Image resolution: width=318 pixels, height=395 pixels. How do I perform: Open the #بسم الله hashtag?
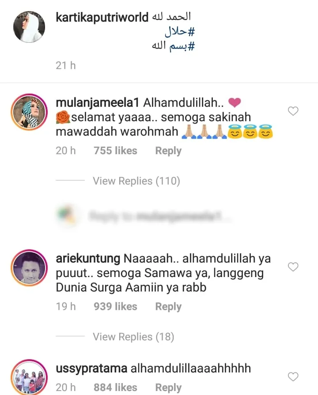174,46
